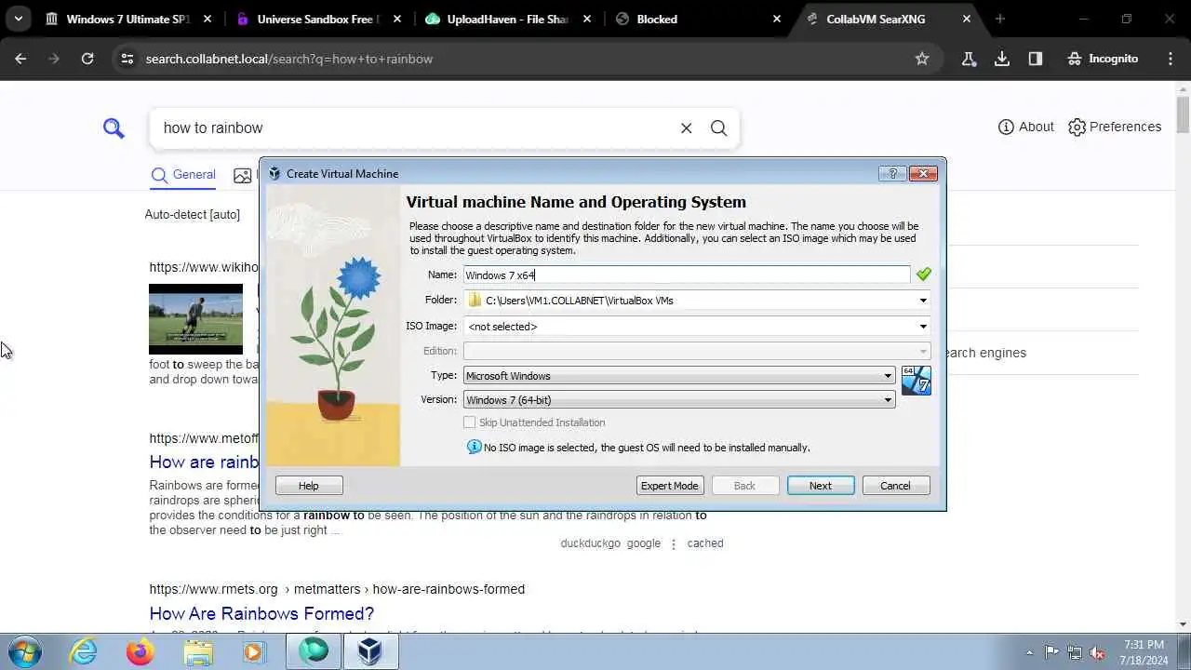Expand the Folder path dropdown

coord(923,301)
